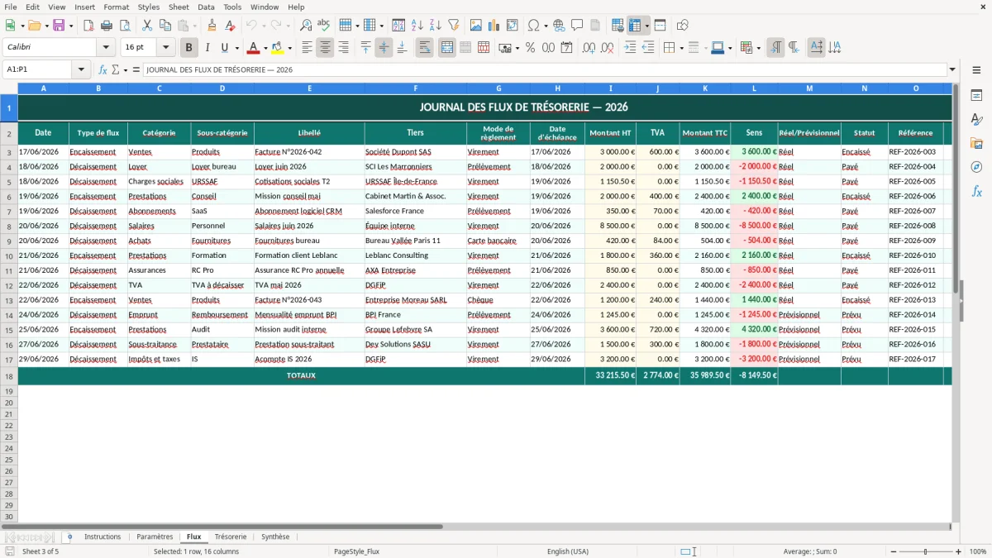This screenshot has height=558, width=992.
Task: Open font color dropdown arrow
Action: [x=265, y=48]
